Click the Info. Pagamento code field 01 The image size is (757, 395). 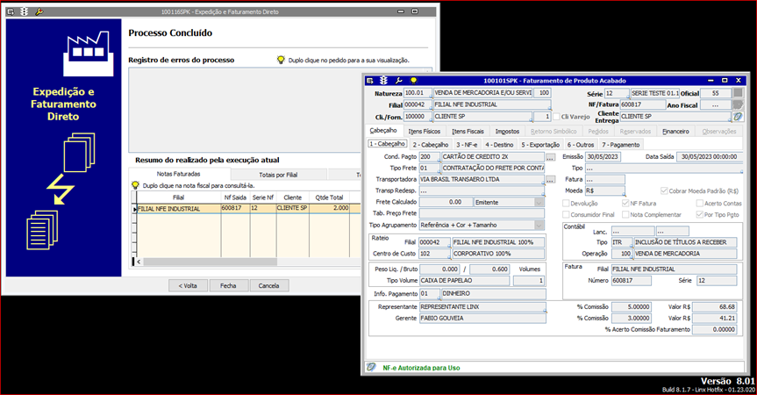[429, 293]
